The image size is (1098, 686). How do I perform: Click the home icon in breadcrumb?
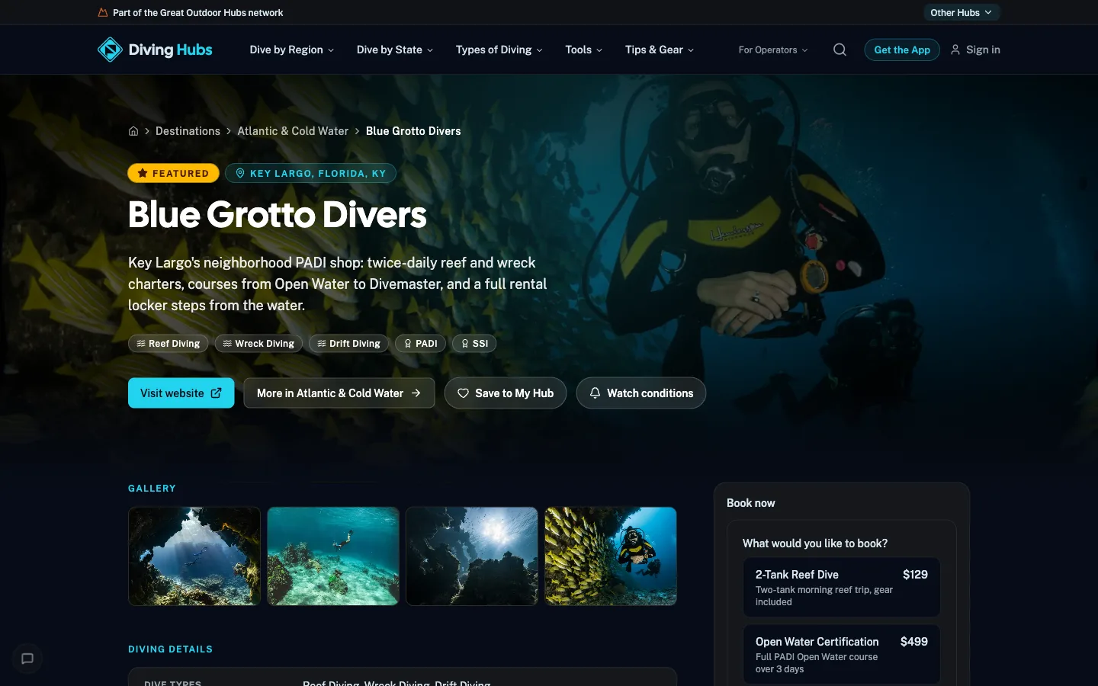click(133, 131)
